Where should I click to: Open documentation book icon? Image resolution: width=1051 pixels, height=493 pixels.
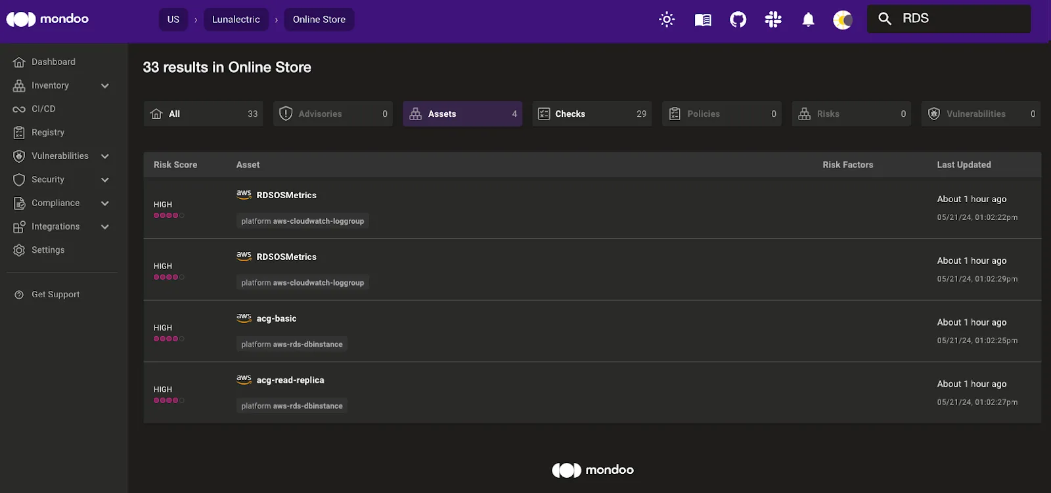[x=703, y=20]
